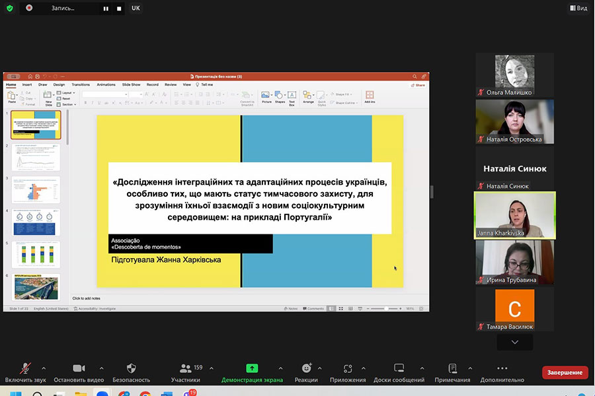Viewport: 595px width, 396px height.
Task: Open the Примечания notes icon
Action: 452,368
